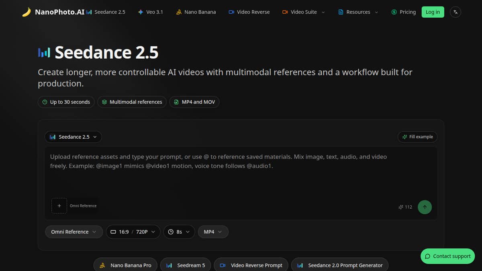Screen dimensions: 482x271
Task: Click the sparkle icon beside Veo 3.1
Action: coord(140,12)
